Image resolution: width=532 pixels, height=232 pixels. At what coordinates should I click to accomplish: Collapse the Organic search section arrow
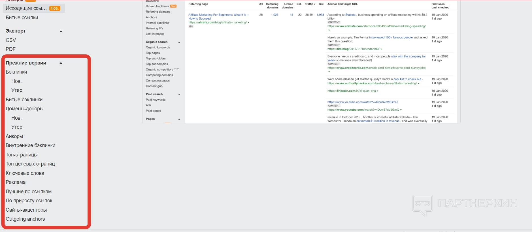179,42
